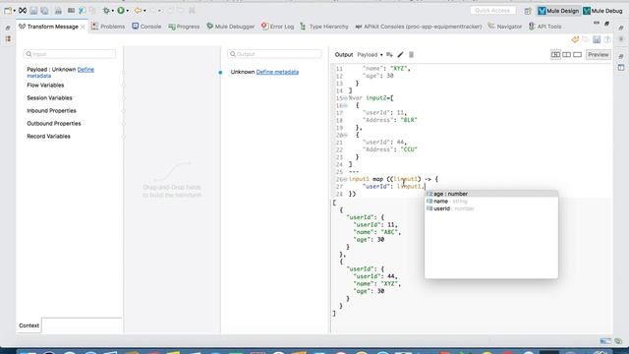Expand the Run dropdown arrow
Screen dimensions: 629x354
(x=128, y=11)
